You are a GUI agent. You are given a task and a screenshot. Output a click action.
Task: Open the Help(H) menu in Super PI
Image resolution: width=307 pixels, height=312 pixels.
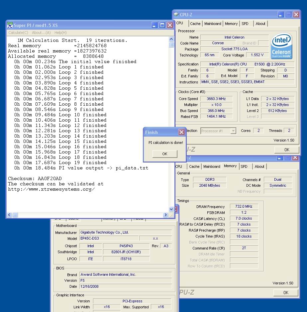[x=60, y=33]
